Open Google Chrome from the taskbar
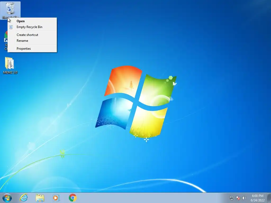Image resolution: width=271 pixels, height=203 pixels. click(73, 198)
